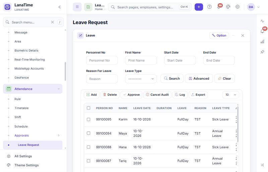Focus the Personnel No input field
The image size is (268, 172).
tap(102, 61)
